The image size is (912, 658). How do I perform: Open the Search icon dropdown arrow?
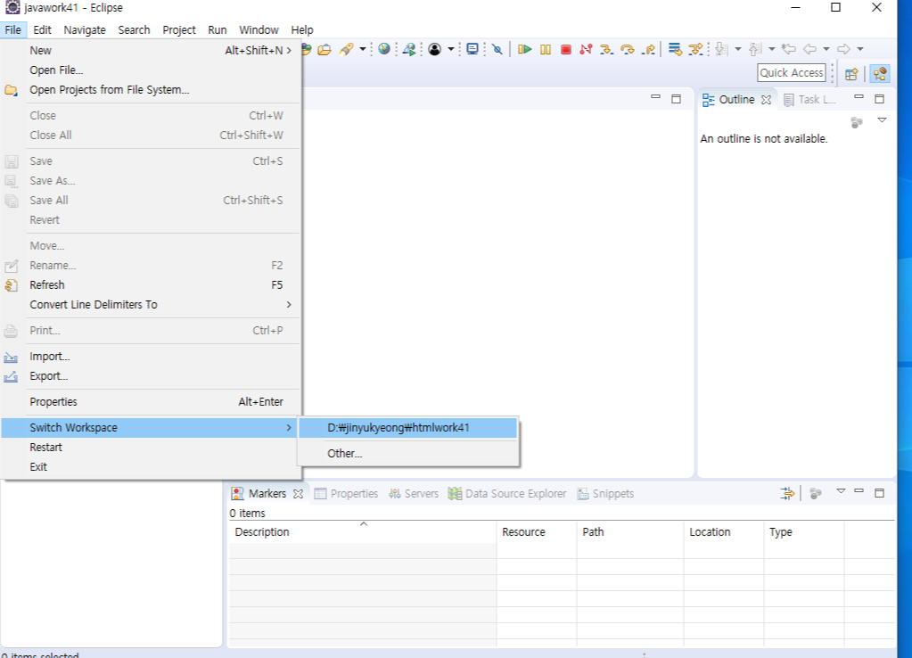362,49
